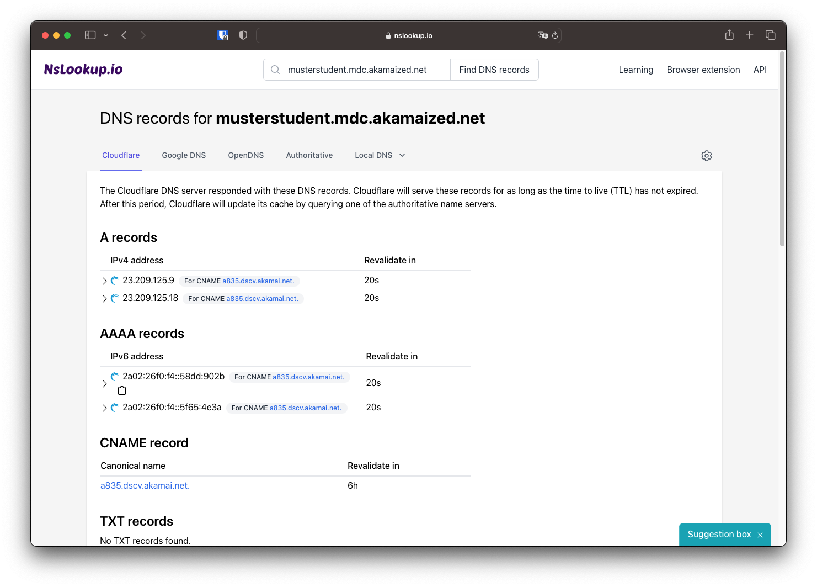Click the nslookup.io address bar
This screenshot has height=587, width=817.
[409, 35]
